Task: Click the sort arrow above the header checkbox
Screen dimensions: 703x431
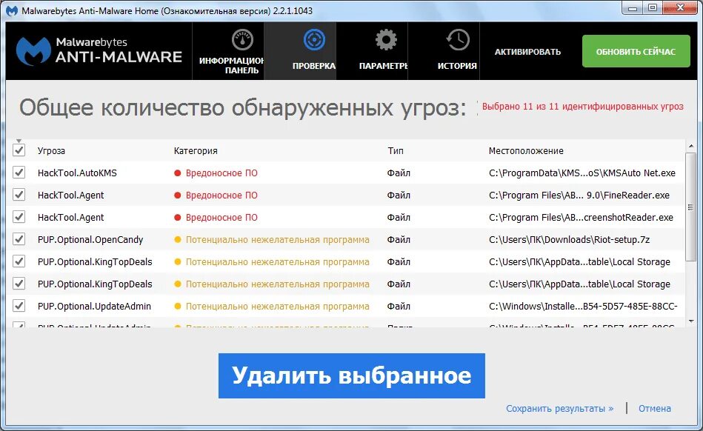Action: (x=19, y=141)
